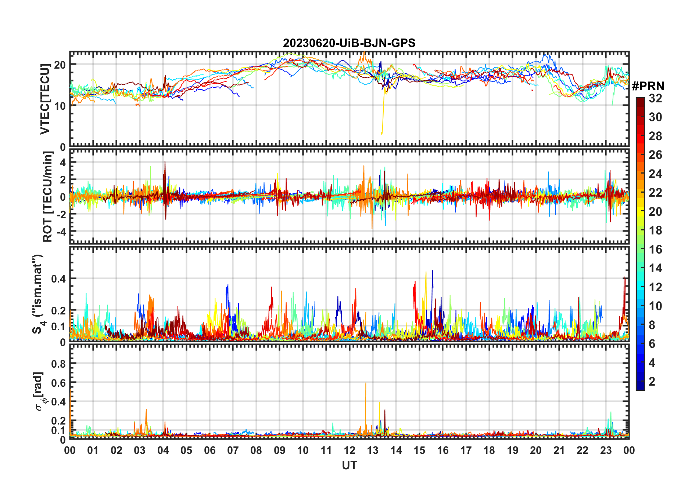Click UT axis hour label 01
The height and width of the screenshot is (488, 699).
[93, 450]
